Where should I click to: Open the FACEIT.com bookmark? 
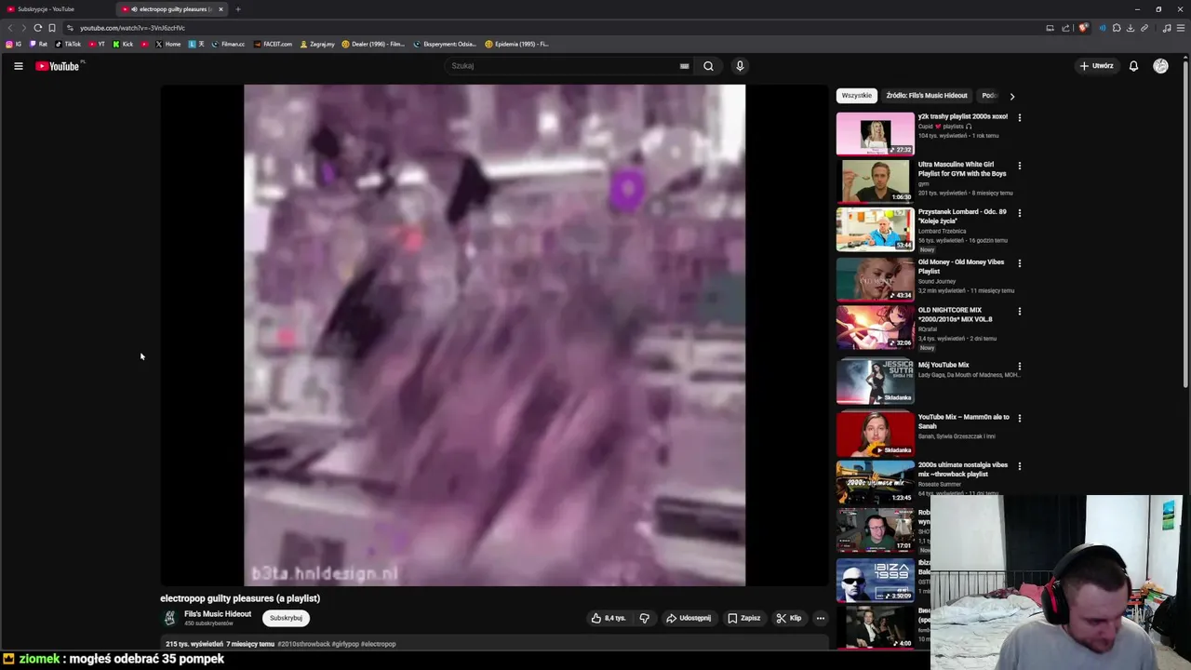(273, 44)
